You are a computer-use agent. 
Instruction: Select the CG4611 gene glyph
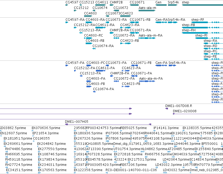coord(101,5)
